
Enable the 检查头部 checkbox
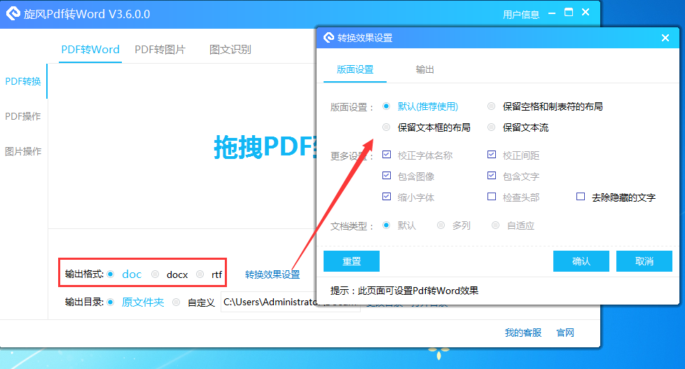pos(492,197)
